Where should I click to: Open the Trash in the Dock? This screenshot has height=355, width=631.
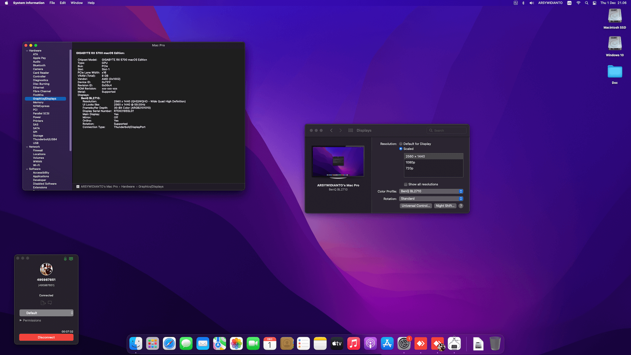[495, 344]
